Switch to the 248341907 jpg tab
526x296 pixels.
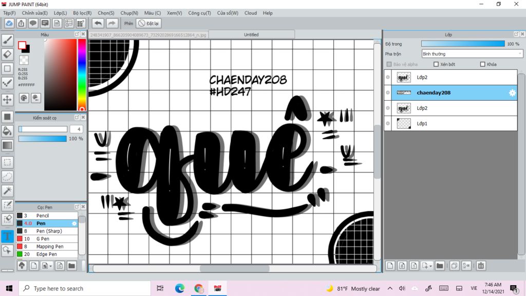[x=148, y=34]
